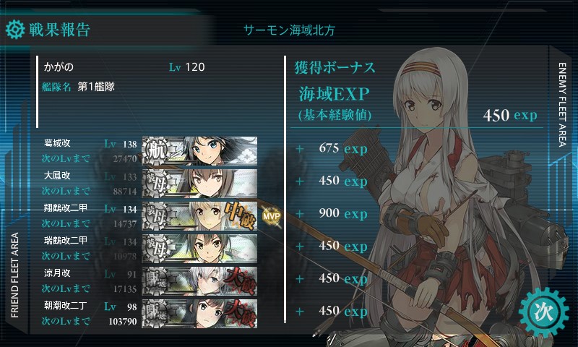Click the 海域EXP 450 exp value
The width and height of the screenshot is (578, 347).
(510, 116)
